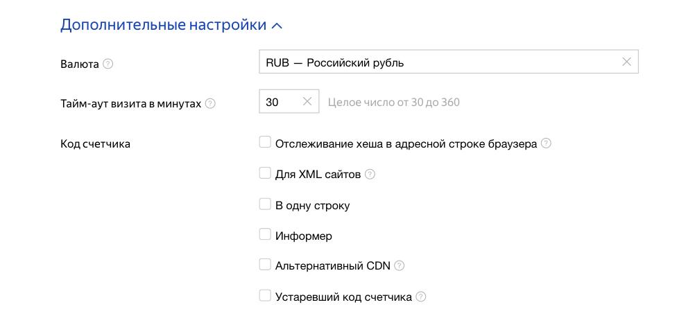Click help icon beside Тайм-аут визита
Image resolution: width=677 pixels, height=325 pixels.
210,104
